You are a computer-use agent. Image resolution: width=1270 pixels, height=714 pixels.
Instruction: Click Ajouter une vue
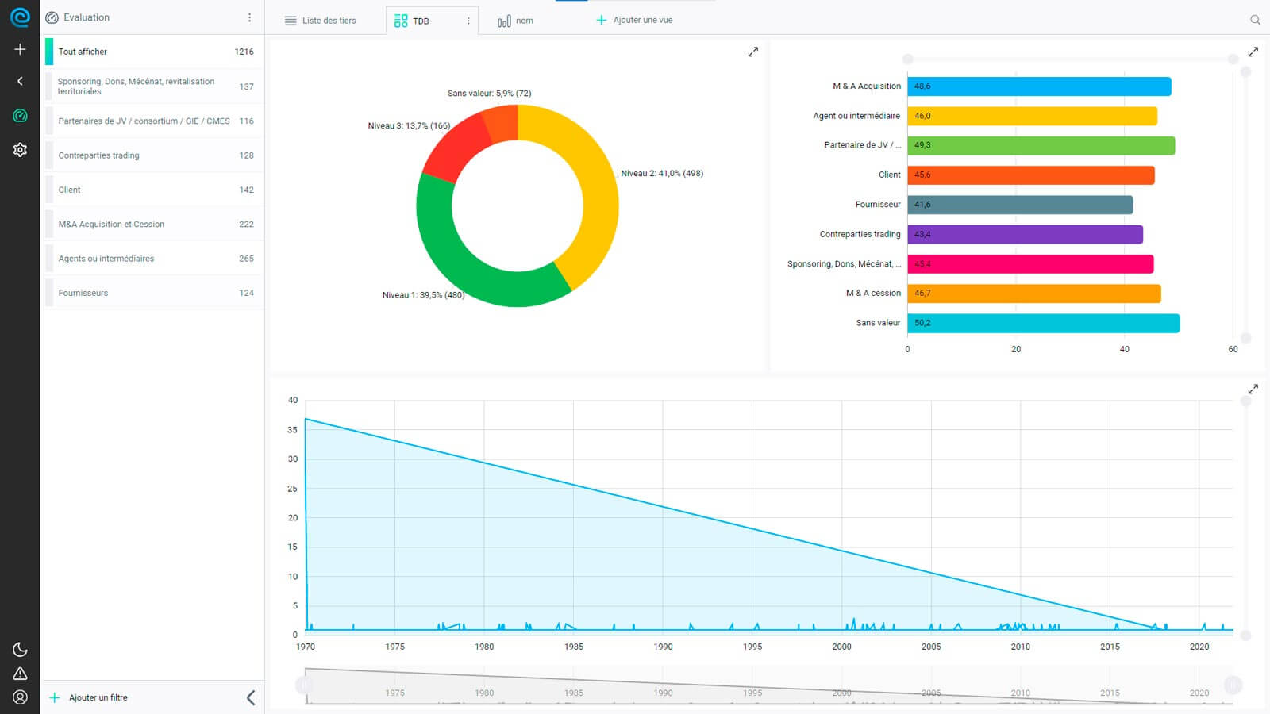click(x=634, y=20)
